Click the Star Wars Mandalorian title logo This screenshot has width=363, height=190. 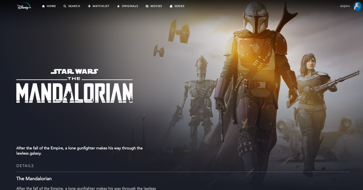(75, 85)
